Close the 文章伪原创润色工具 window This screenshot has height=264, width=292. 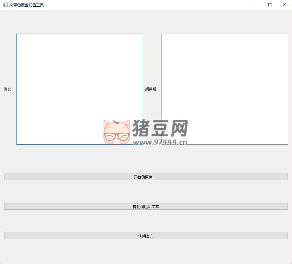284,5
